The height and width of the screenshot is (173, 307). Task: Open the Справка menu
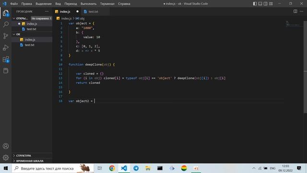tap(124, 4)
